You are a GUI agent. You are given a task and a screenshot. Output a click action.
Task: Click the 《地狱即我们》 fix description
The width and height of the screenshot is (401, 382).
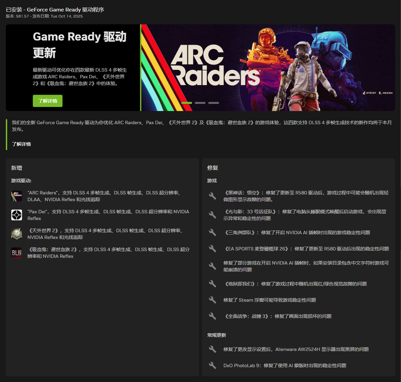pos(295,284)
